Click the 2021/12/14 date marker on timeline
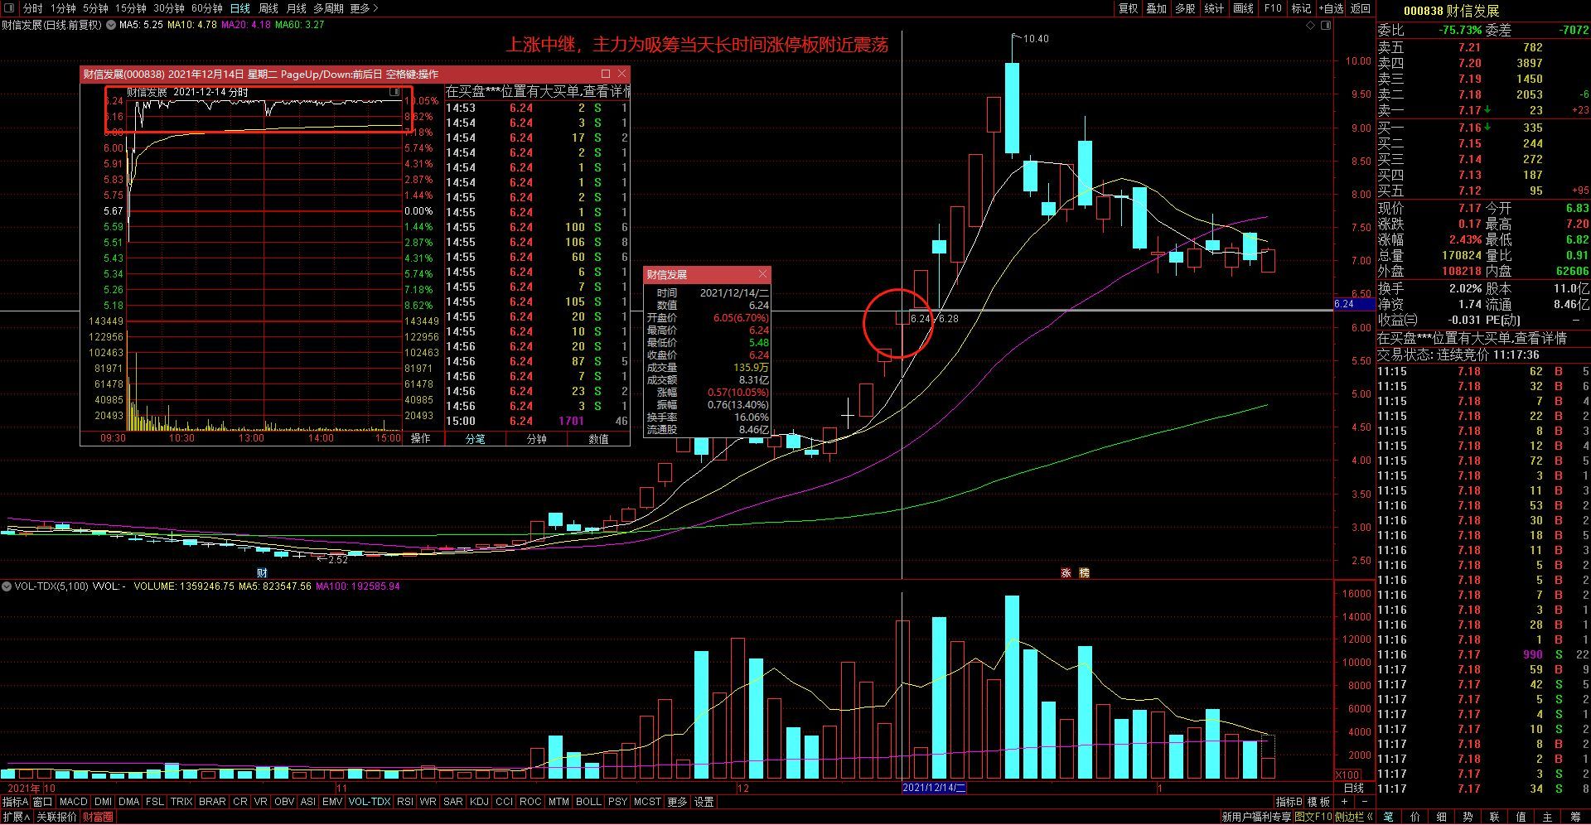Image resolution: width=1591 pixels, height=825 pixels. pyautogui.click(x=934, y=788)
